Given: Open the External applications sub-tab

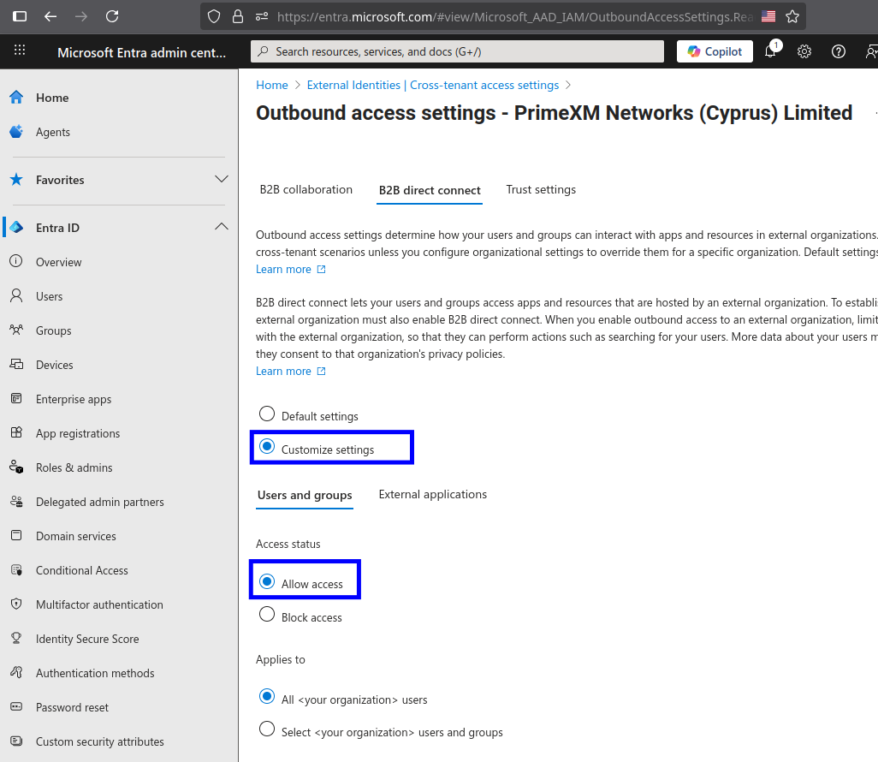Looking at the screenshot, I should tap(433, 495).
